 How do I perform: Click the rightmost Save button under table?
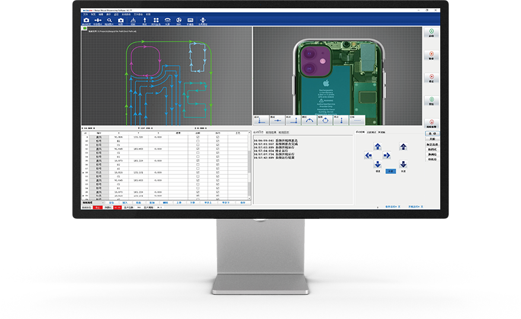tap(242, 202)
